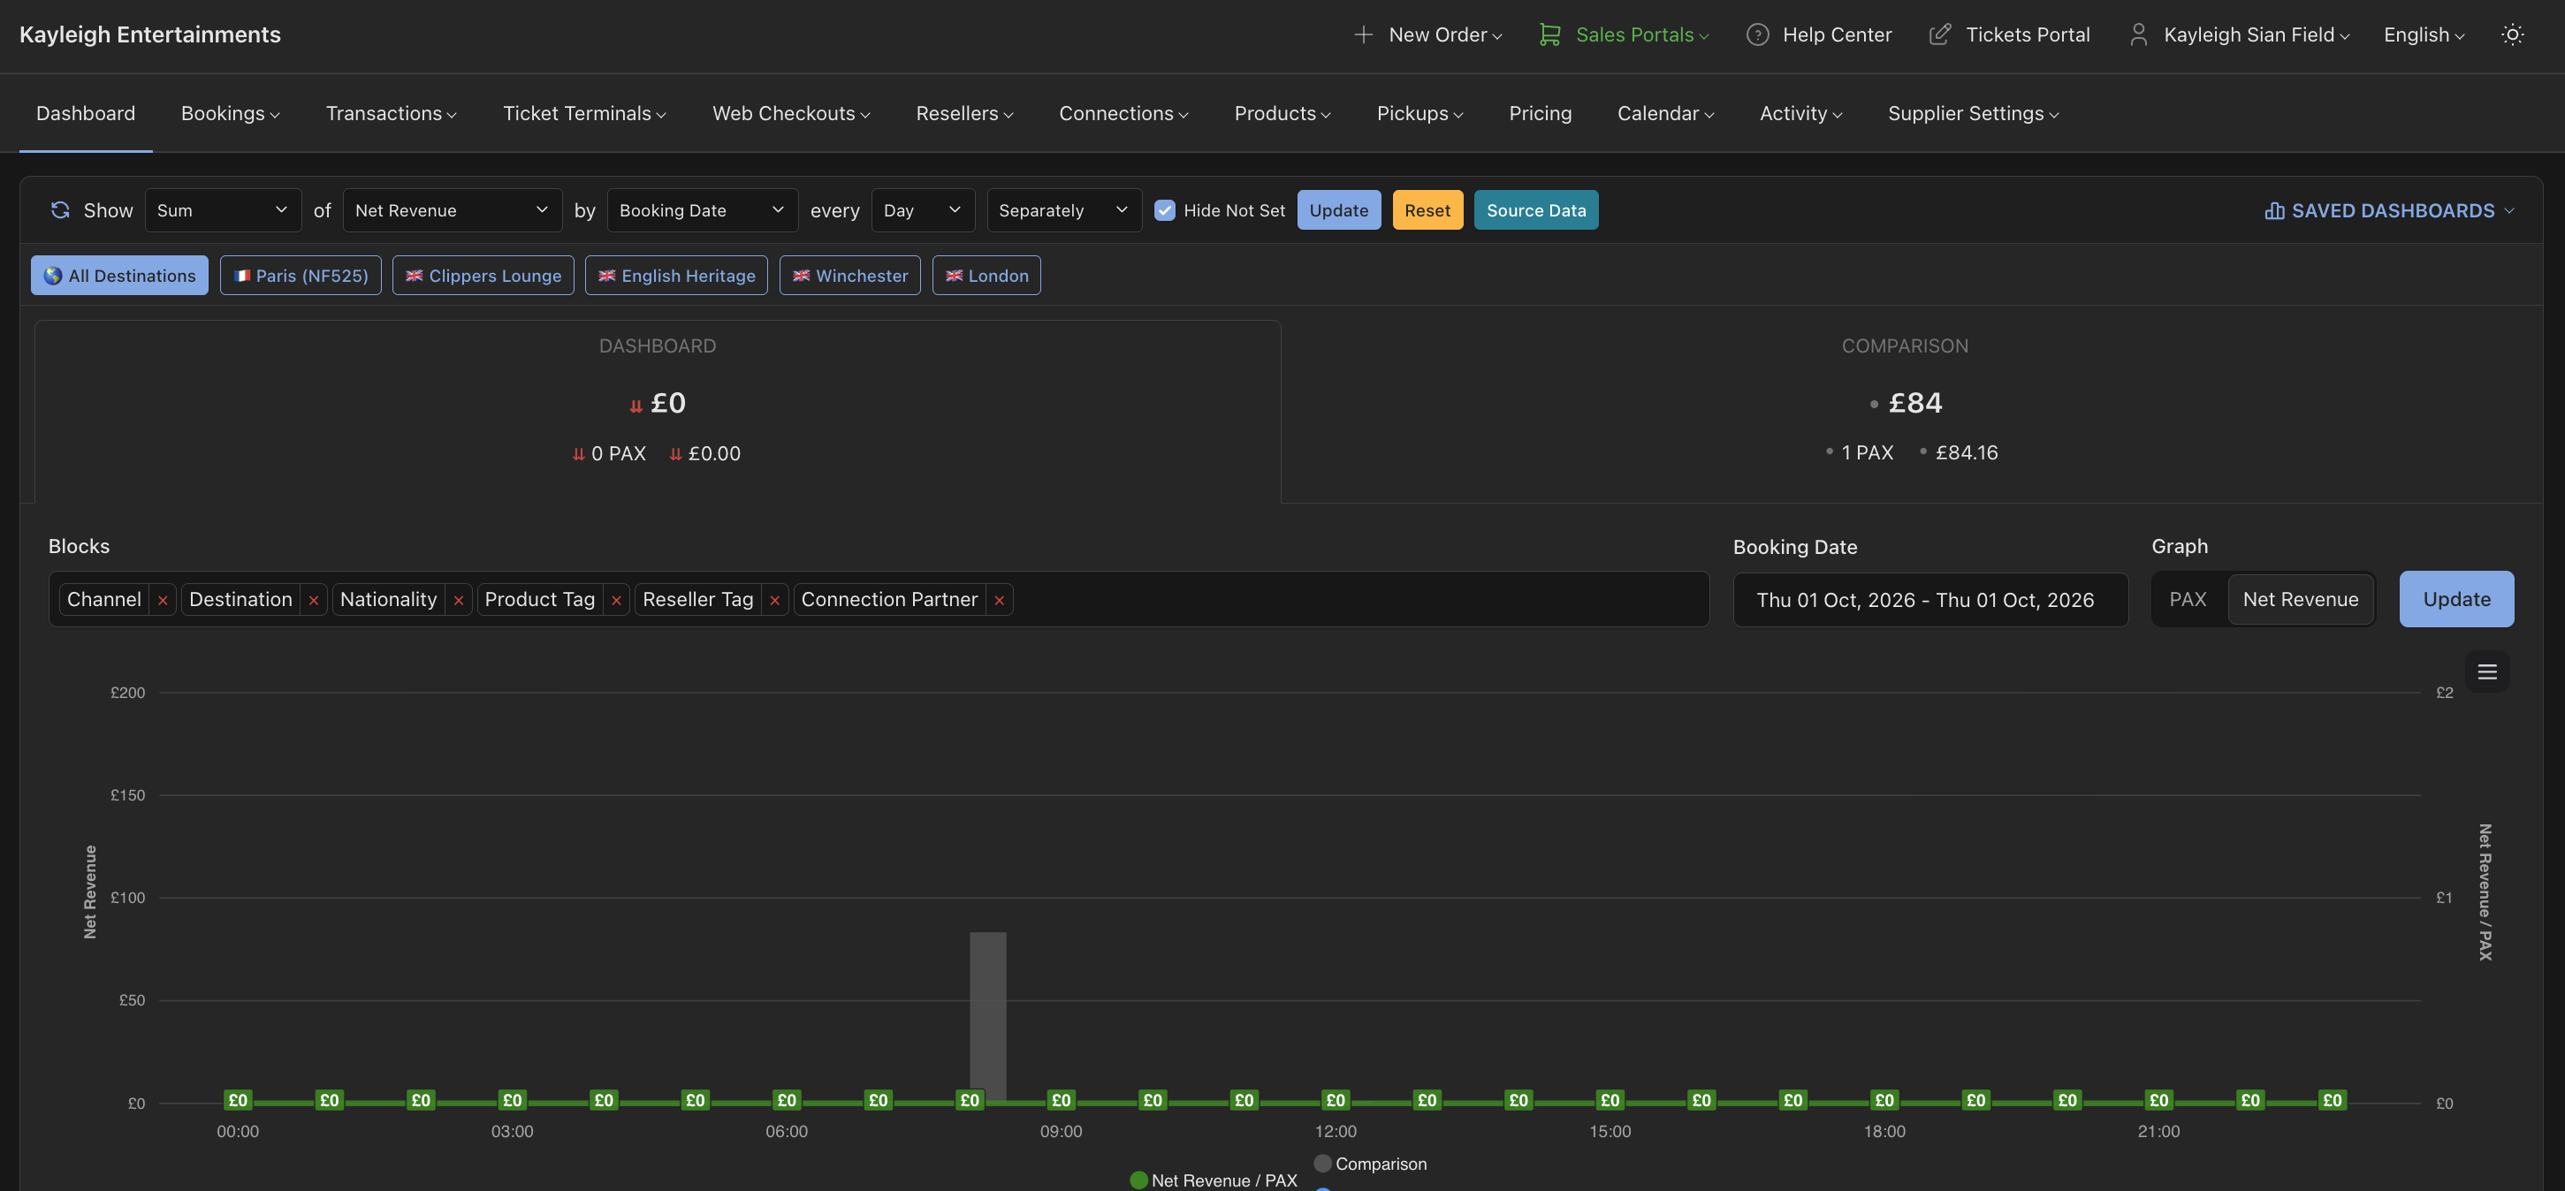2565x1191 pixels.
Task: Toggle Comparison series in chart legend
Action: click(x=1370, y=1163)
